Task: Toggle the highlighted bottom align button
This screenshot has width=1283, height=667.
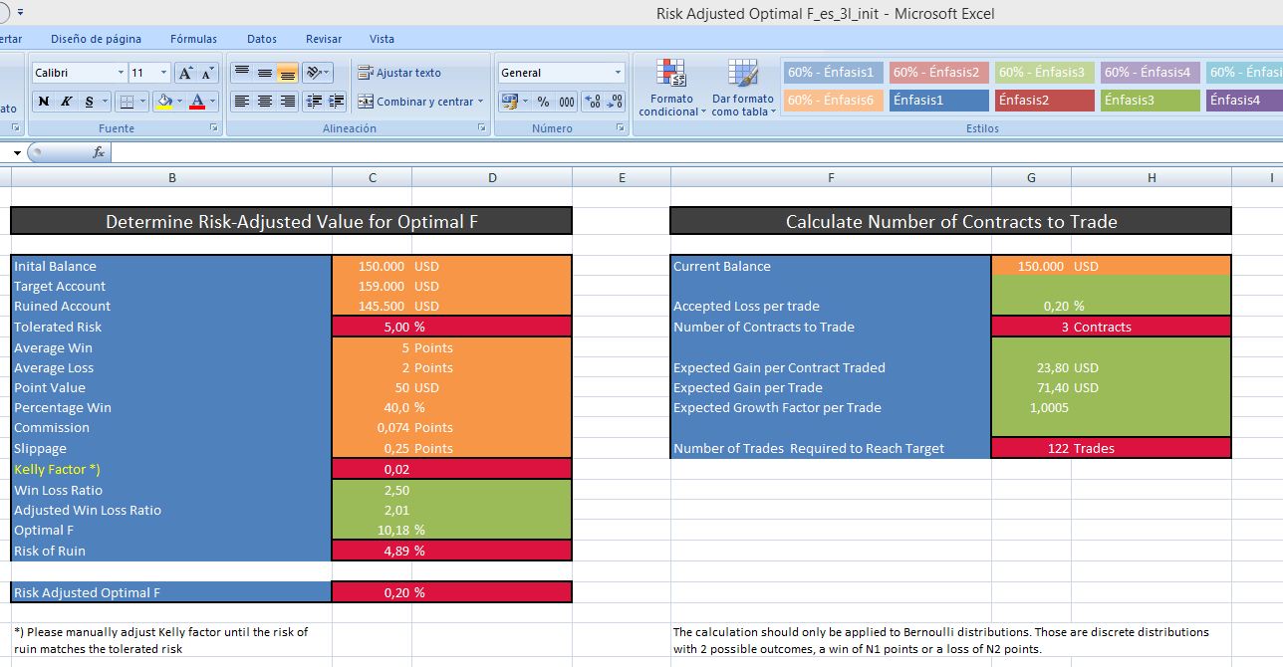Action: coord(287,73)
